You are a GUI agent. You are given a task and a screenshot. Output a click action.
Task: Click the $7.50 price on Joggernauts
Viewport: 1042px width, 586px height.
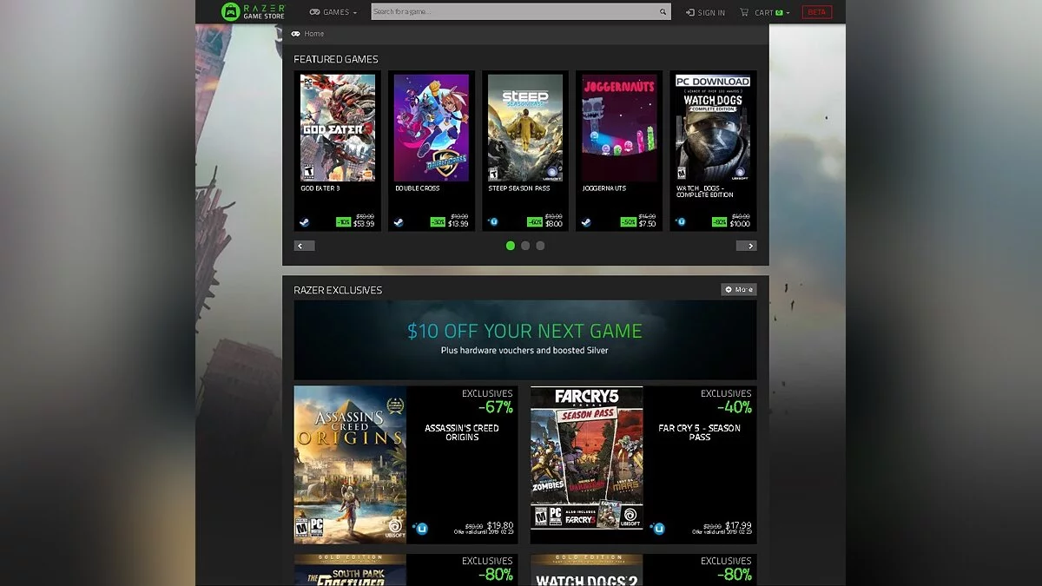coord(648,224)
